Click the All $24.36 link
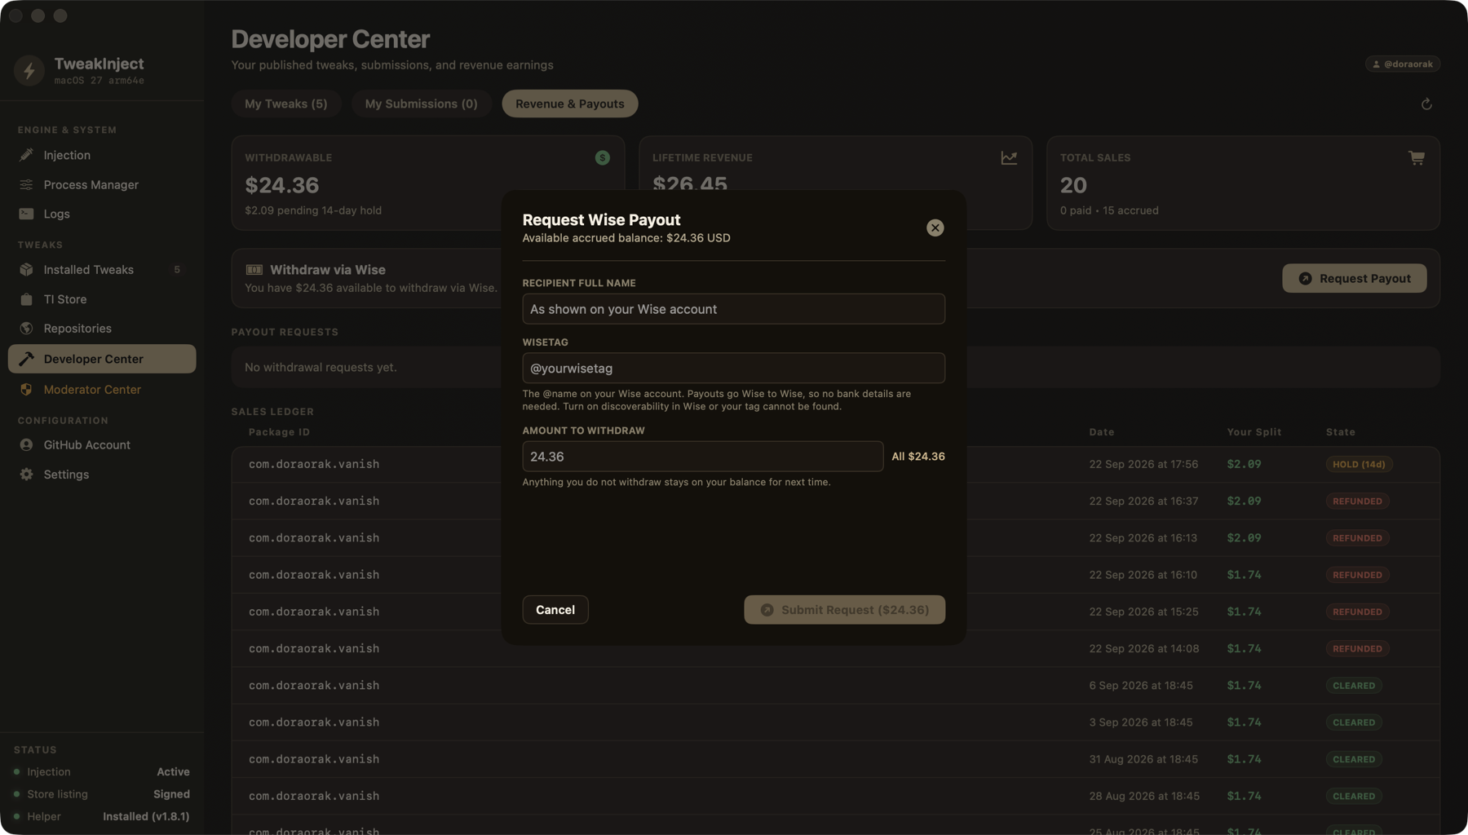 click(x=918, y=457)
